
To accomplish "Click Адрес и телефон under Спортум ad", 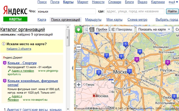I will pyautogui.click(x=23, y=71).
